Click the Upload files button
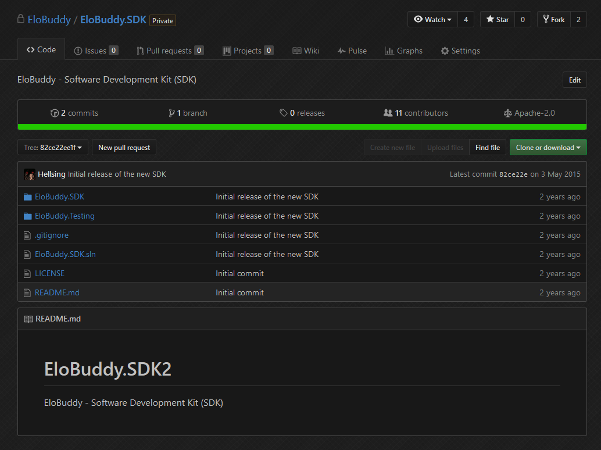 click(x=445, y=148)
